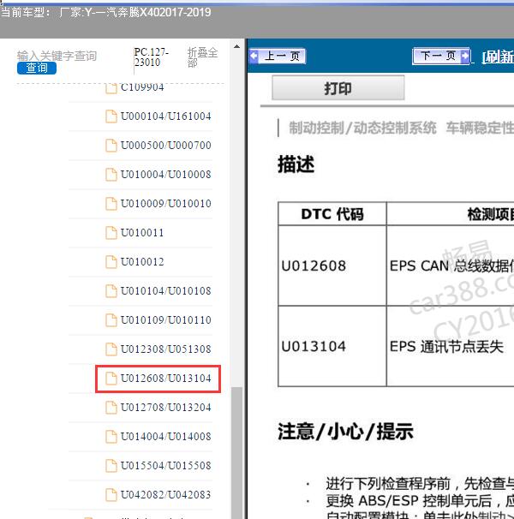514x519 pixels.
Task: Click document icon beside U012308/U051308
Action: pos(111,349)
